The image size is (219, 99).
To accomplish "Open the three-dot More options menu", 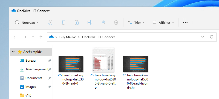I will click(x=185, y=23).
